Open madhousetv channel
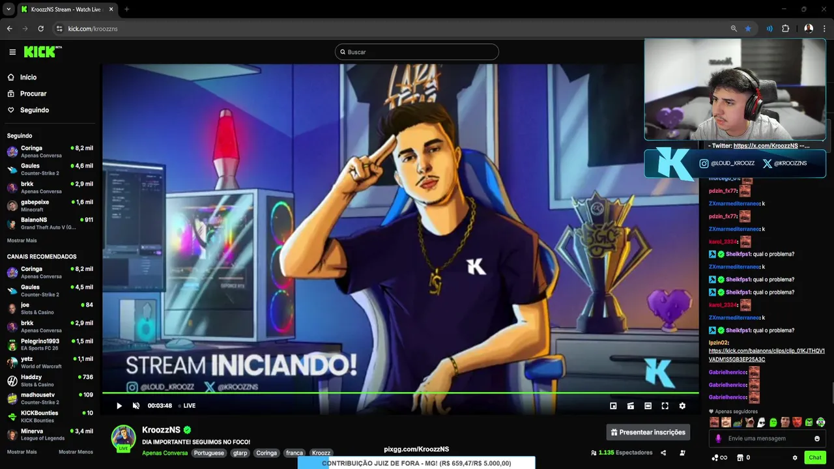834x469 pixels. (x=50, y=399)
